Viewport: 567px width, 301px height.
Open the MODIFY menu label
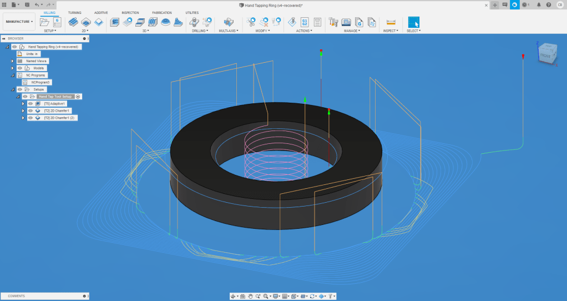pyautogui.click(x=262, y=31)
